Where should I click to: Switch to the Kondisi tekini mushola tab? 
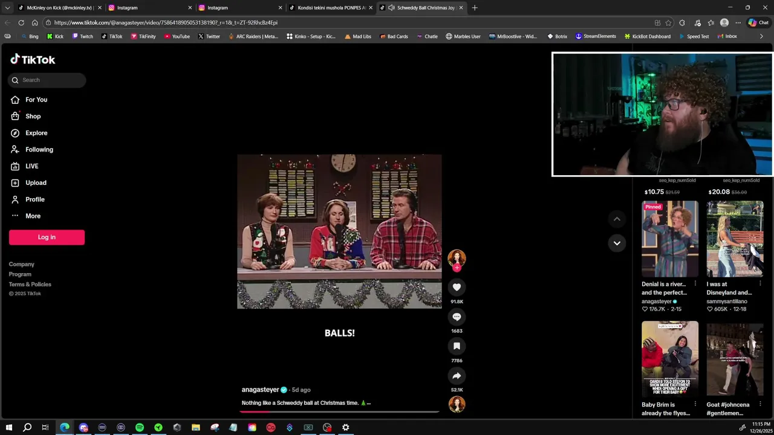[331, 8]
